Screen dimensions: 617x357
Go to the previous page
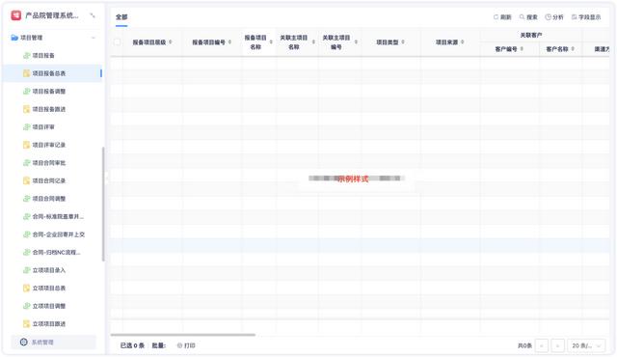point(542,345)
